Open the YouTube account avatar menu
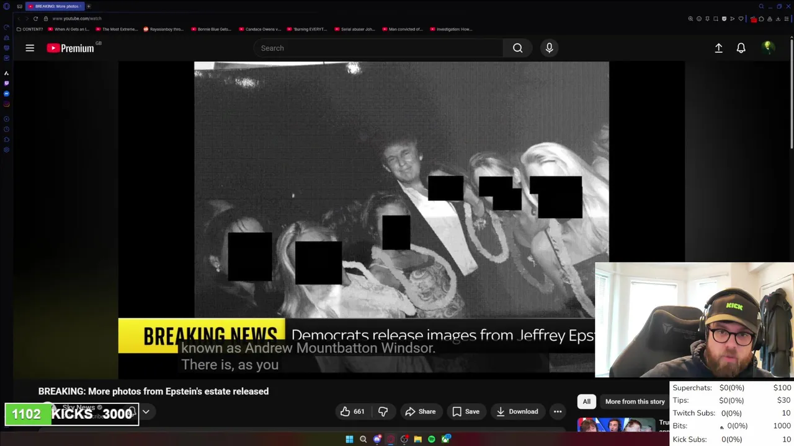 [x=768, y=48]
